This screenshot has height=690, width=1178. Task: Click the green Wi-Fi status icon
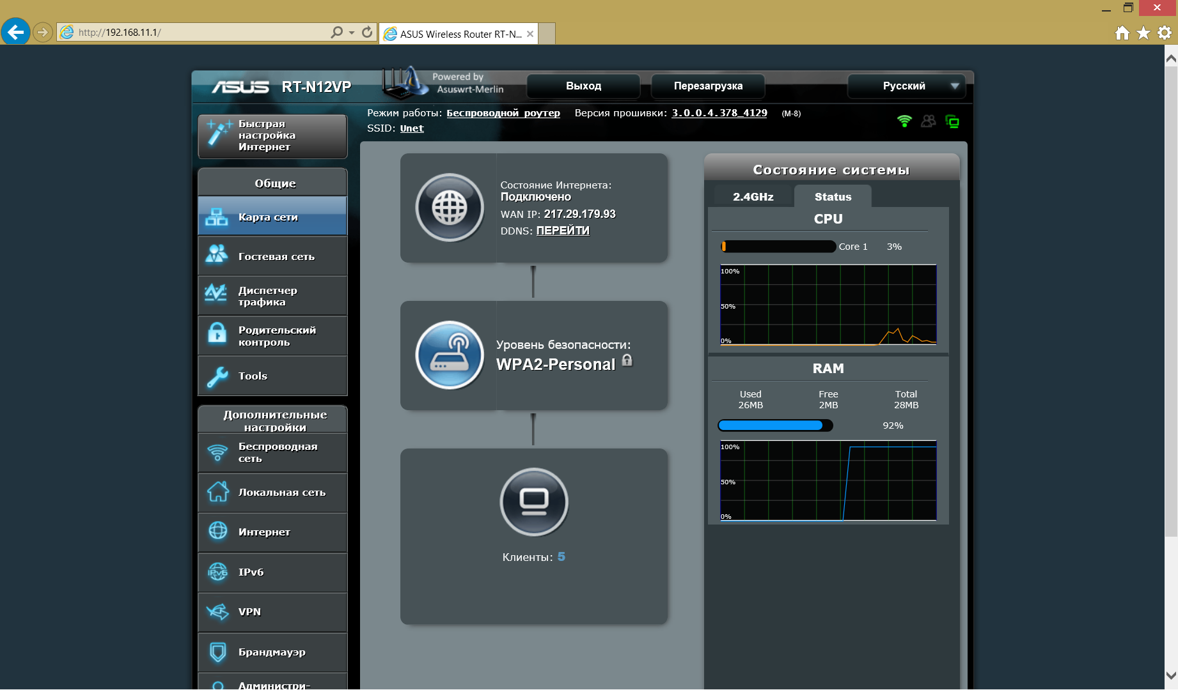(x=904, y=121)
